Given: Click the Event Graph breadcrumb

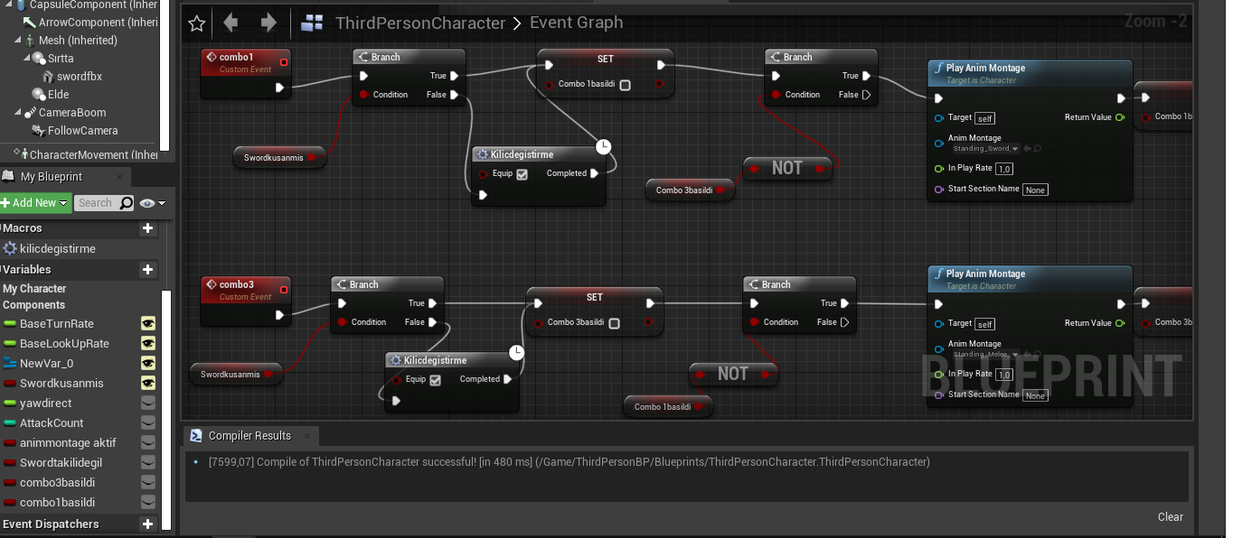Looking at the screenshot, I should point(576,23).
